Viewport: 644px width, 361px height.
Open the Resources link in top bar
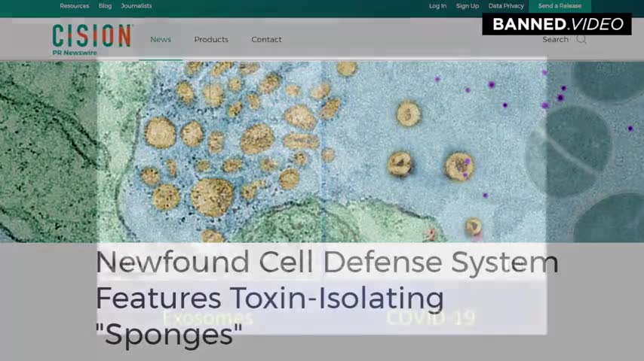point(75,6)
